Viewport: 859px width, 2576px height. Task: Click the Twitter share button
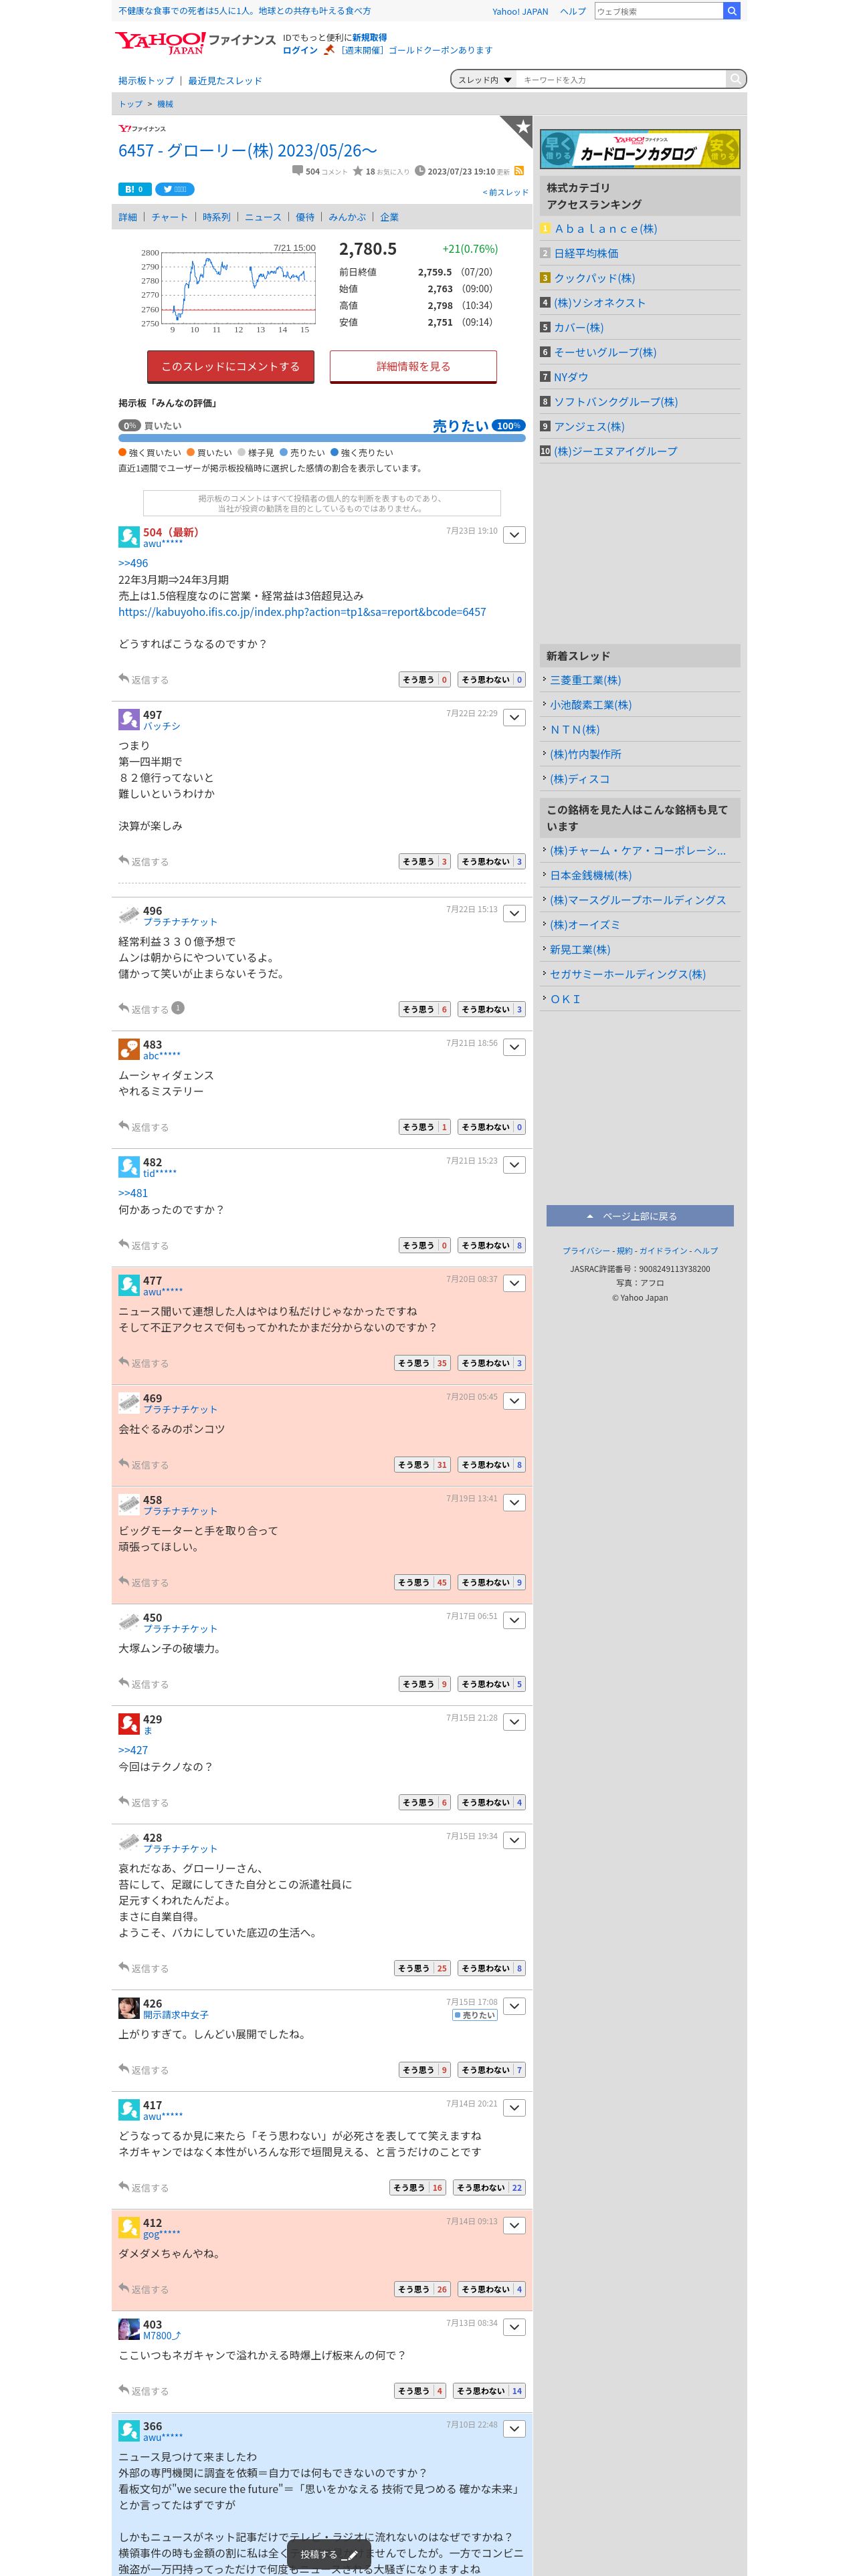click(x=174, y=189)
